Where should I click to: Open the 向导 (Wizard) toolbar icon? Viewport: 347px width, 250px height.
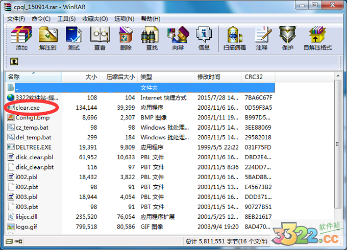(x=178, y=34)
